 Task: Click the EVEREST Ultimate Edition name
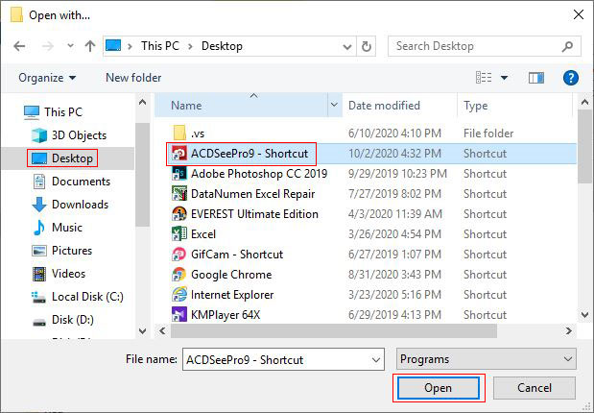tap(254, 214)
